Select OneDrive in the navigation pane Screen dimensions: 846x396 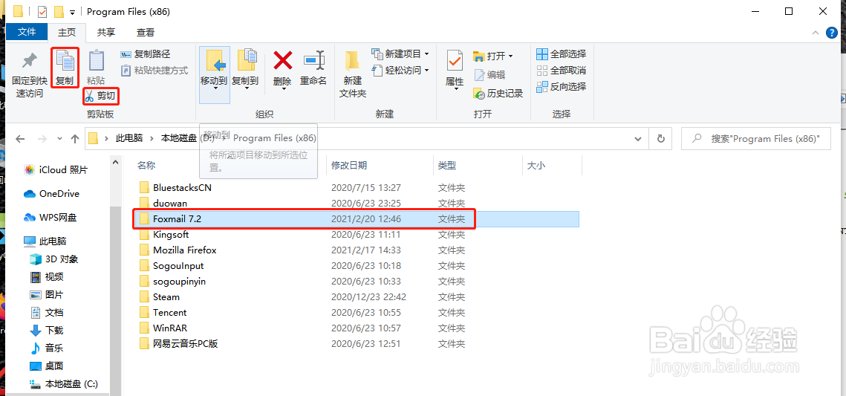coord(52,194)
